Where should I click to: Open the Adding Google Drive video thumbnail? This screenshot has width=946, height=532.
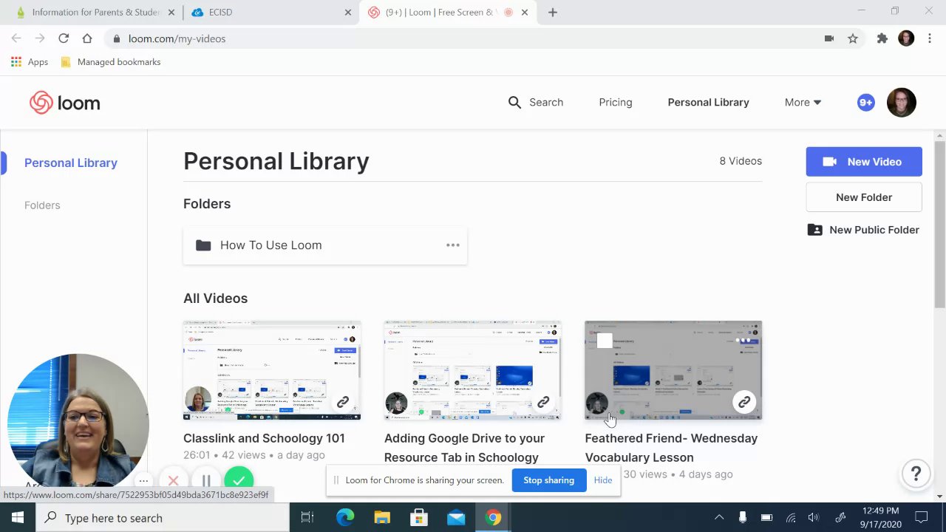tap(472, 370)
